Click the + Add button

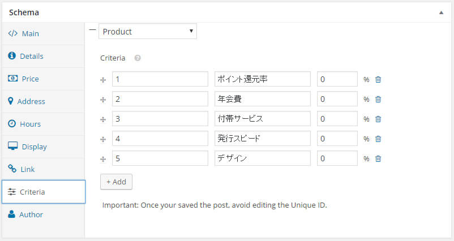click(116, 182)
